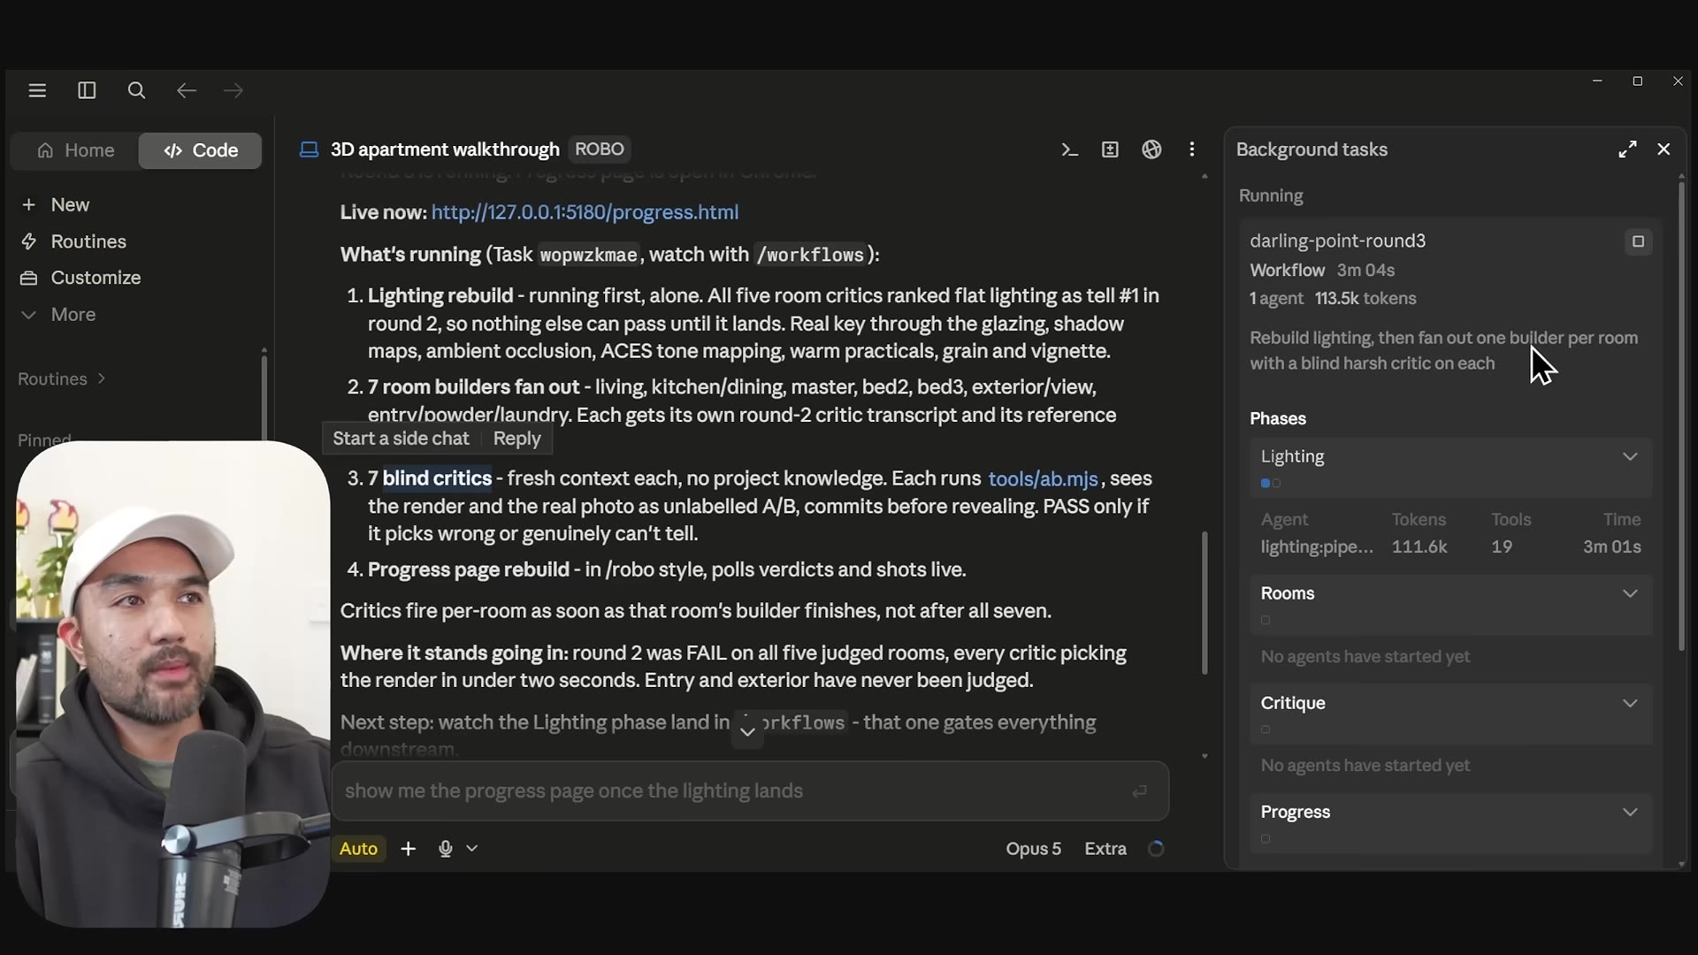Click the plus attach icon below input
The width and height of the screenshot is (1698, 955).
pyautogui.click(x=408, y=849)
